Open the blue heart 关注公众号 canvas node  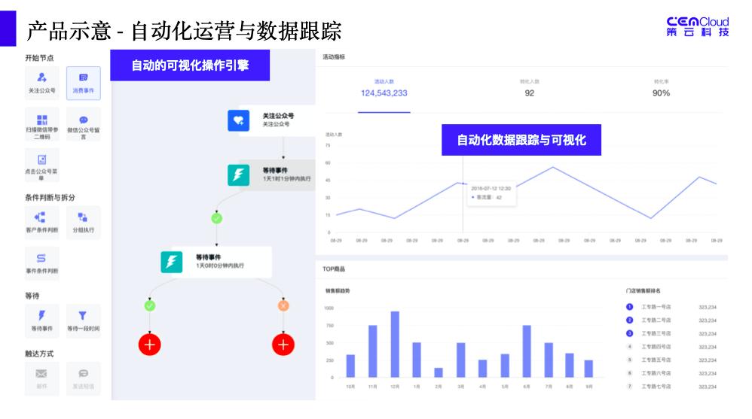click(271, 120)
